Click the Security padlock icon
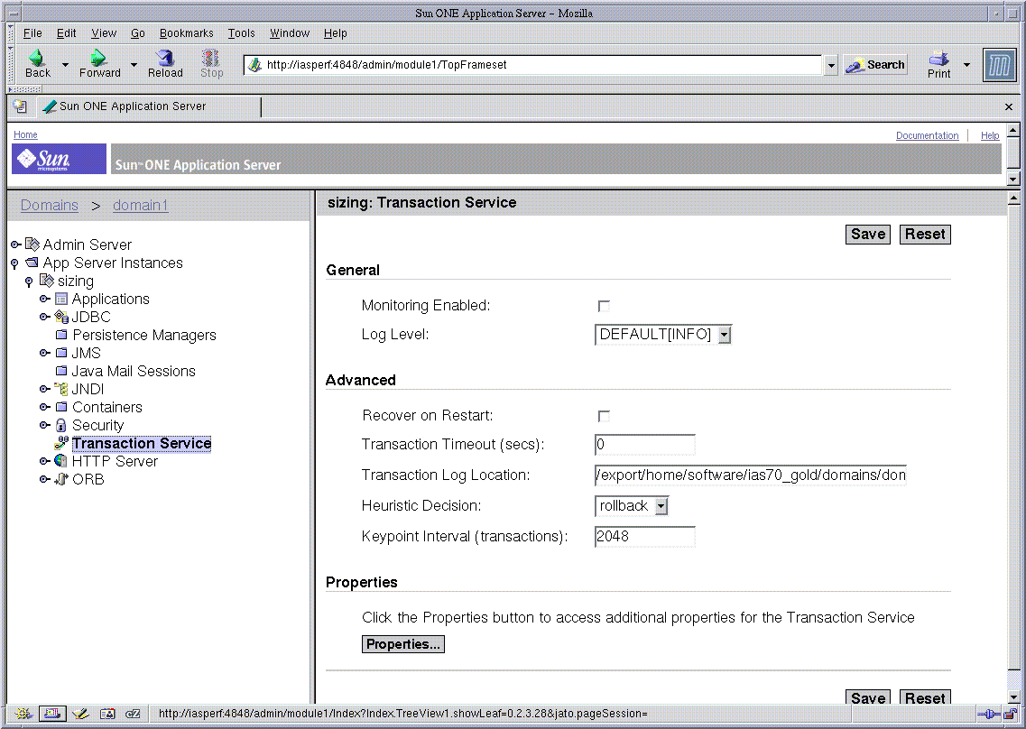Viewport: 1026px width, 729px height. tap(60, 425)
